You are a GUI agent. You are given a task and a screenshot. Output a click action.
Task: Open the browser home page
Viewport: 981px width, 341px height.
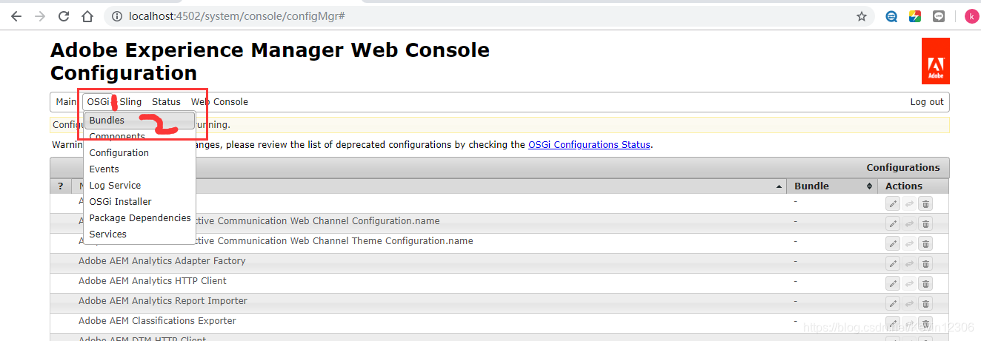pos(87,16)
